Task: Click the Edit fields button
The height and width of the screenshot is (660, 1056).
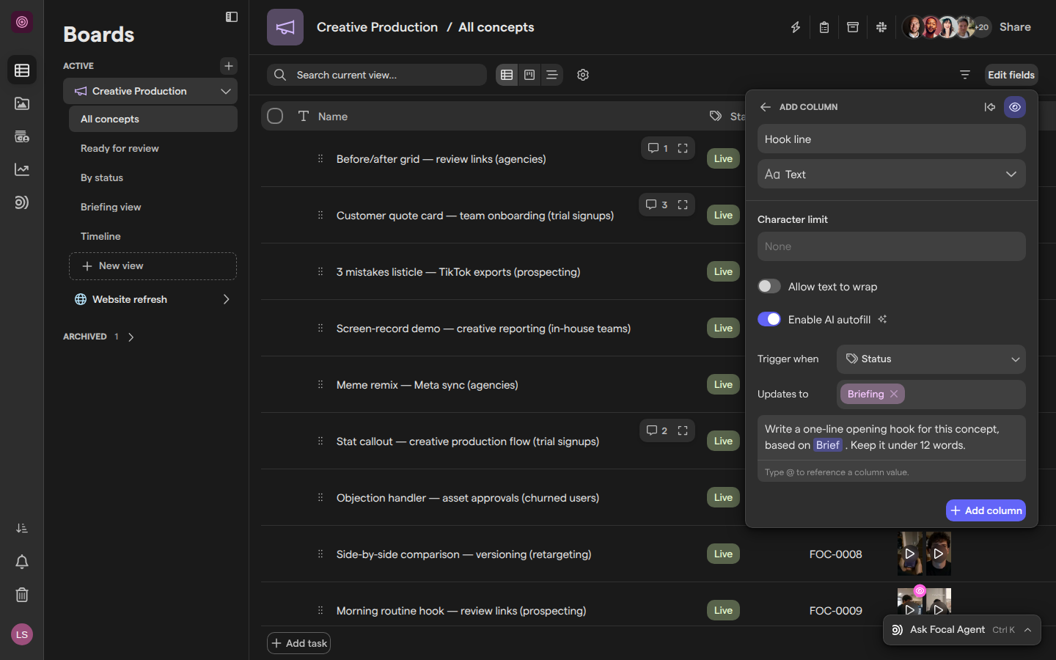Action: (x=1011, y=75)
